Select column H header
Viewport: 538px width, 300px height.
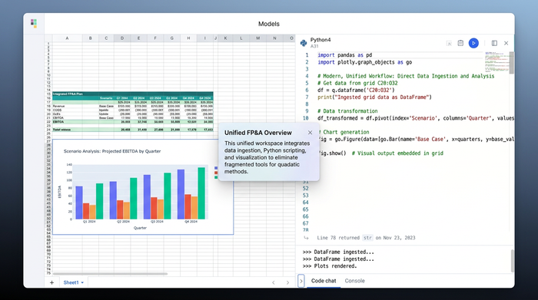(x=188, y=38)
